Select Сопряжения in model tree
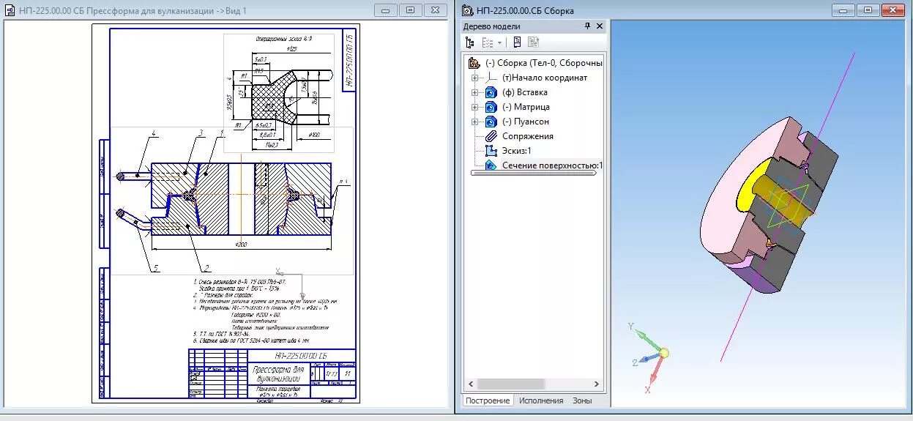Image resolution: width=913 pixels, height=421 pixels. (528, 136)
